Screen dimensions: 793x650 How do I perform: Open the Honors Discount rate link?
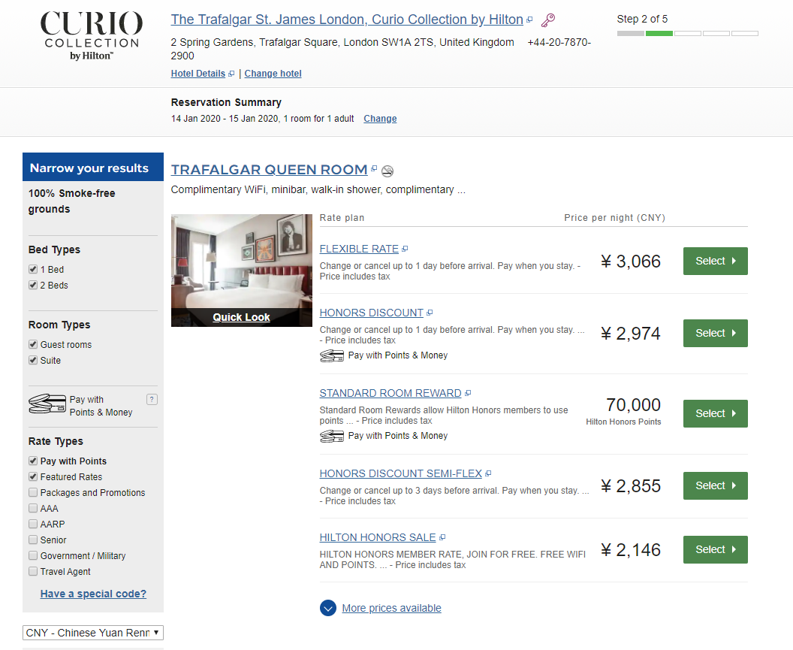click(x=371, y=313)
